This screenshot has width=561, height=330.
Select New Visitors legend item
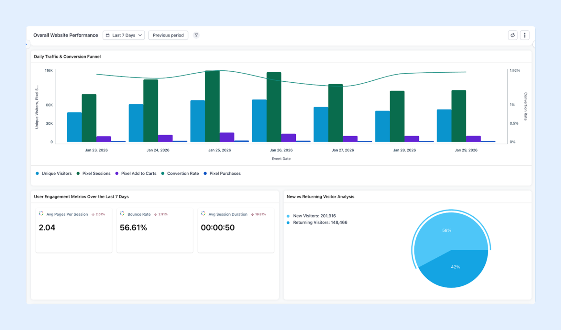click(311, 216)
